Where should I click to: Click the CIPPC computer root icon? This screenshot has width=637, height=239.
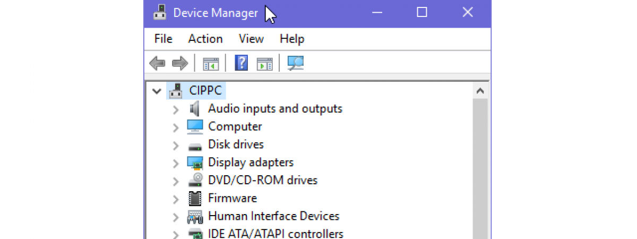176,91
